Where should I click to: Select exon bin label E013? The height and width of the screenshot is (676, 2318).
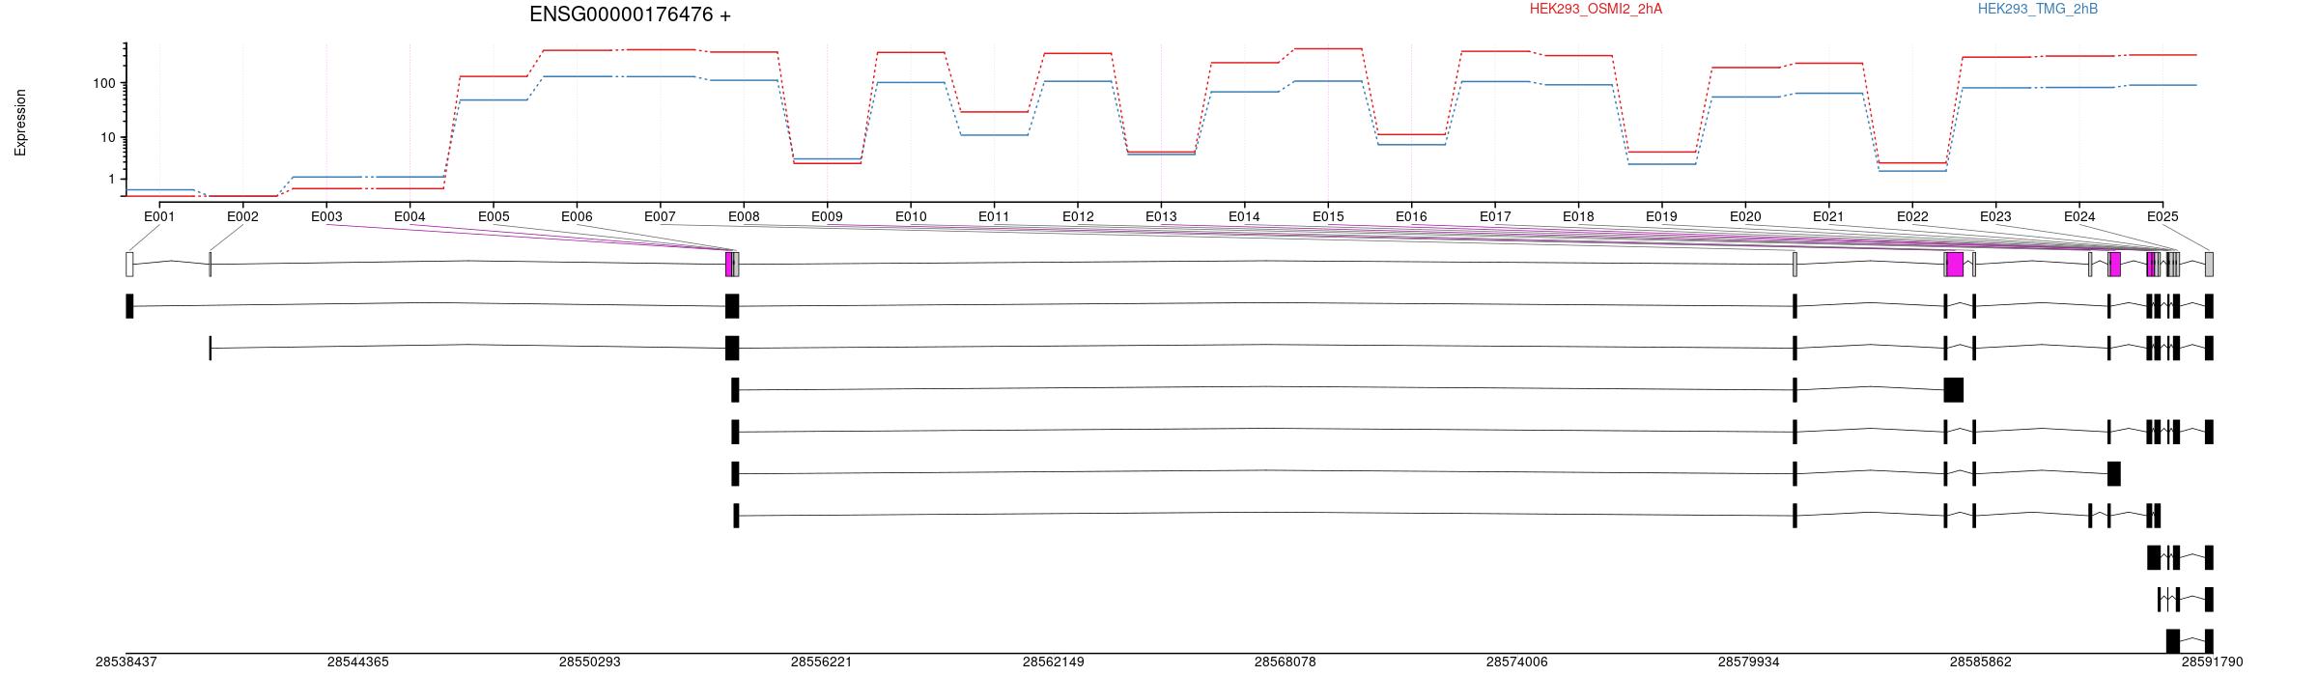(x=1161, y=217)
